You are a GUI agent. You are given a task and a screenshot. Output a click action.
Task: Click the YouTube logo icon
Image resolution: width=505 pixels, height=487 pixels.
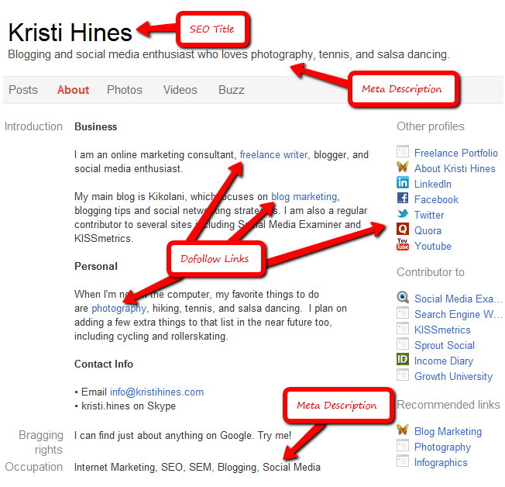(403, 244)
